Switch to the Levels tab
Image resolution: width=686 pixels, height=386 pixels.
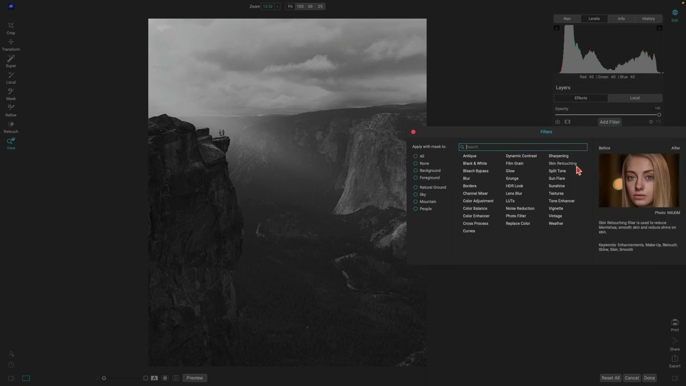[594, 18]
